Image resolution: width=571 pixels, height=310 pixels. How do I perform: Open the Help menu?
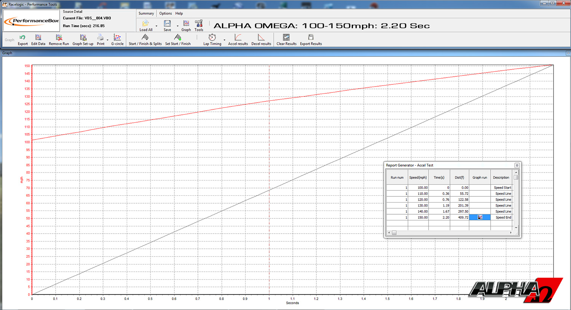coord(179,13)
